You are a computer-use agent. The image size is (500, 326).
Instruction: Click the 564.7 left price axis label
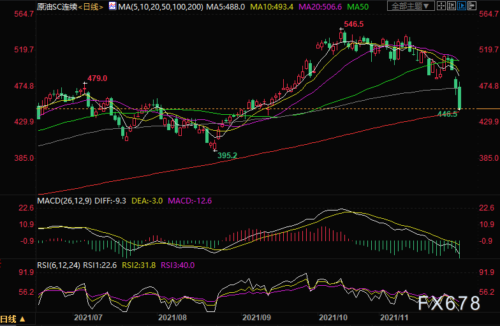(24, 14)
